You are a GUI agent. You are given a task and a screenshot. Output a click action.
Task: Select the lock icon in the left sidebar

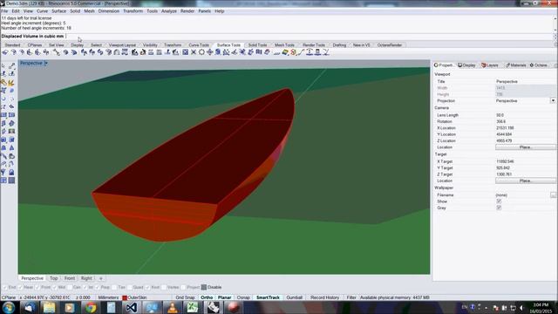11,173
